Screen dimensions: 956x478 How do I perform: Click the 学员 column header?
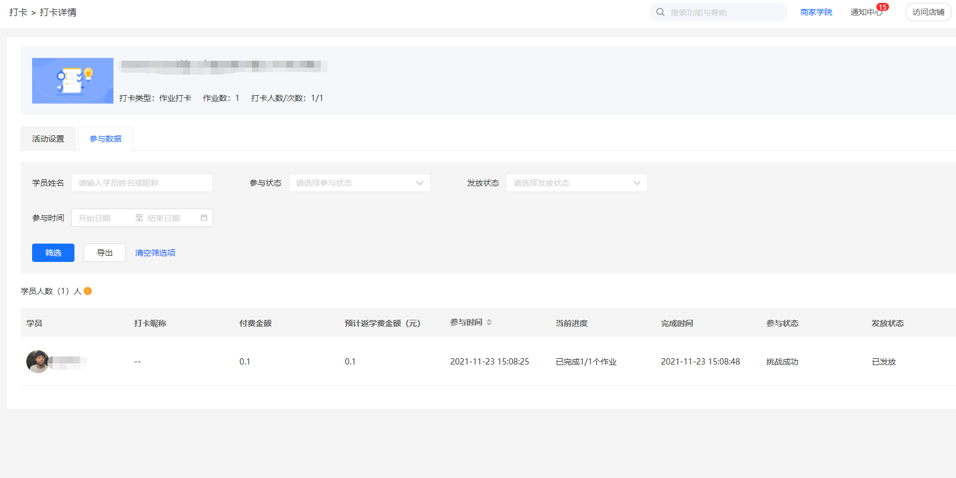click(34, 323)
